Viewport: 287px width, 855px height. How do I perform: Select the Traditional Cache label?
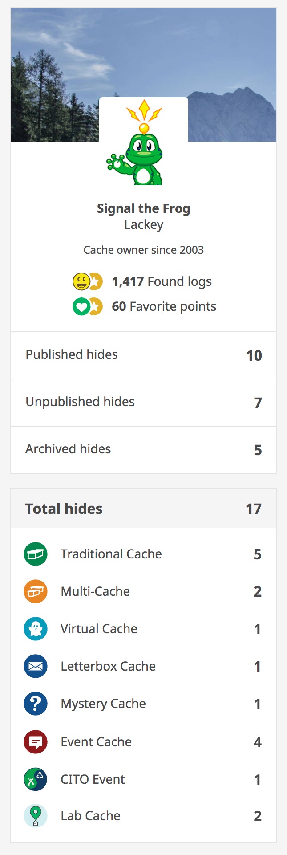click(111, 554)
